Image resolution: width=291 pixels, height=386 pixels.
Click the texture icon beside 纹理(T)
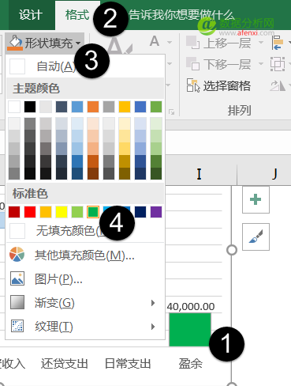[x=17, y=326]
